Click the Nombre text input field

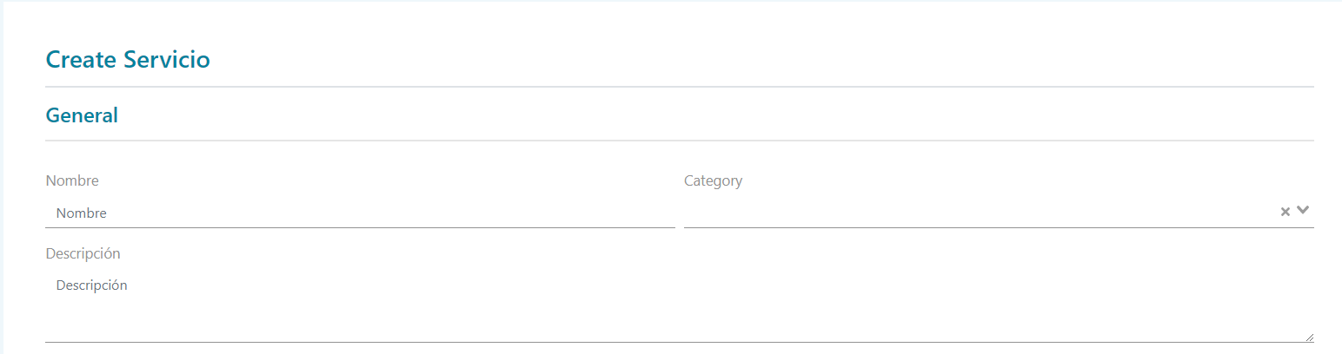tap(360, 213)
